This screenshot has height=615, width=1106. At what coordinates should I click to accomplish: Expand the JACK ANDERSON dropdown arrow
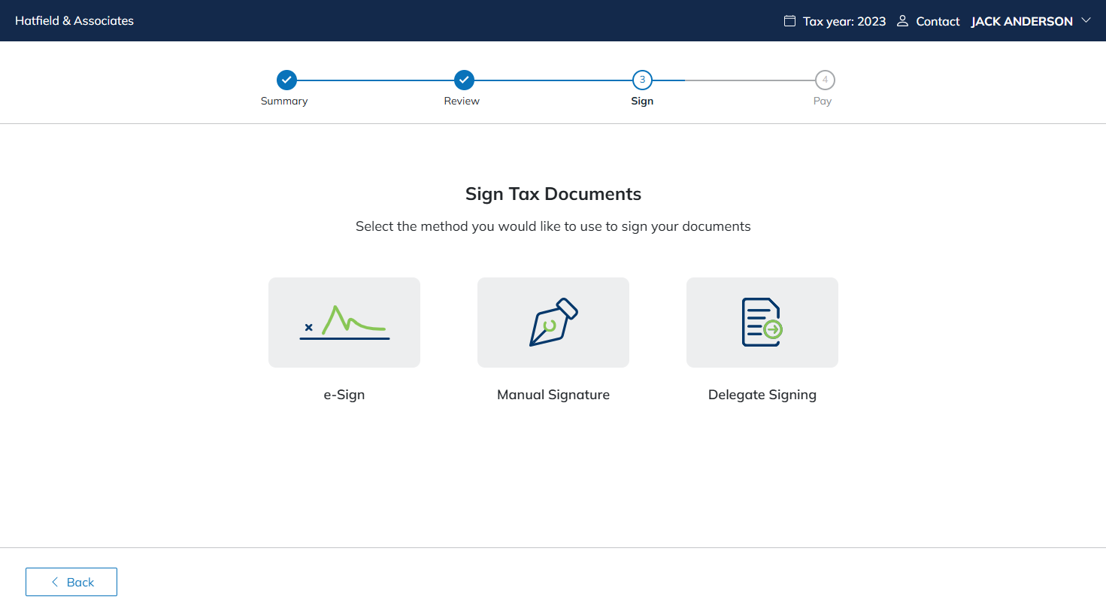(x=1086, y=20)
